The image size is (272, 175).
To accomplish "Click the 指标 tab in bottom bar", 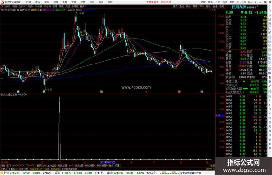I will [3, 166].
